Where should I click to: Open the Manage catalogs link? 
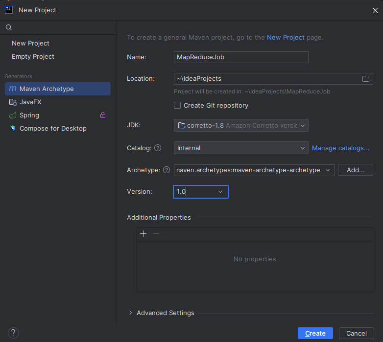pos(340,148)
